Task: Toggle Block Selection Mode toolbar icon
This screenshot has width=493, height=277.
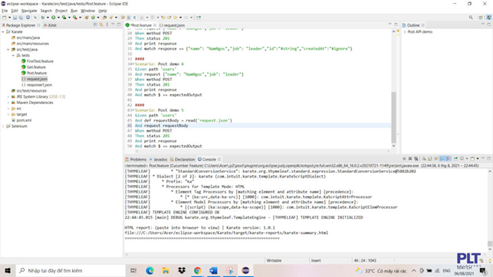Action: 129,18
